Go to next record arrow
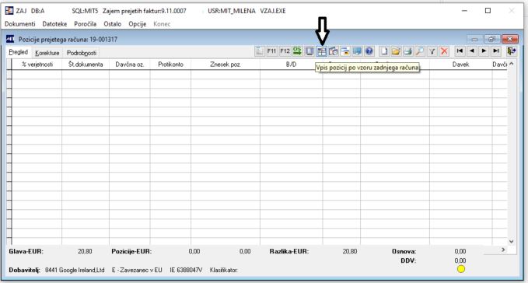Viewport: 528px width, 283px height. 484,51
